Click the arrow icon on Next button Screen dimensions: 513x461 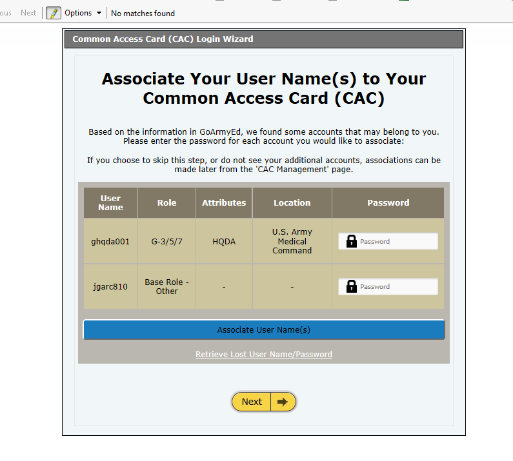click(x=283, y=402)
